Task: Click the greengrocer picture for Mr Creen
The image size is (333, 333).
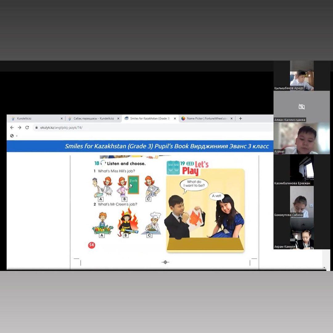Action: pyautogui.click(x=103, y=223)
